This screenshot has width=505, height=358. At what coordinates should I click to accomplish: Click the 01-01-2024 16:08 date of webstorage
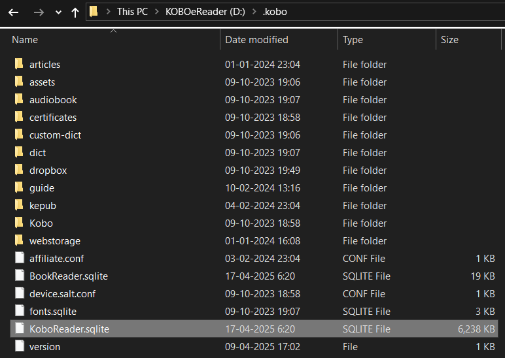tap(262, 241)
